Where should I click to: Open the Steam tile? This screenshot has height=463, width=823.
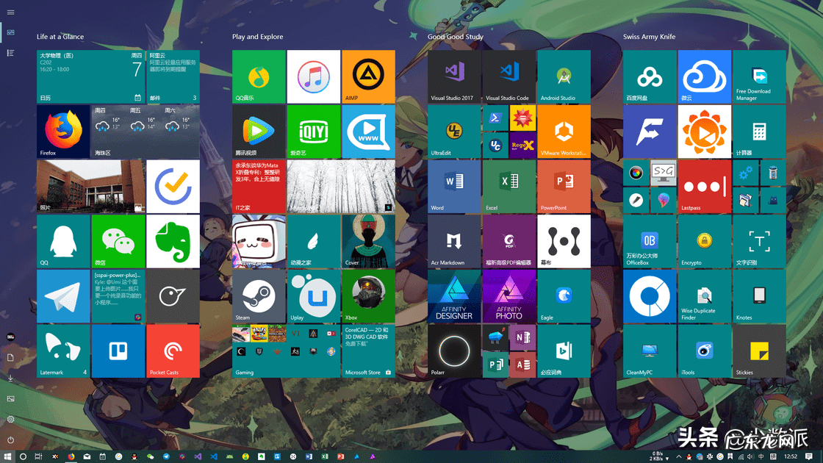pos(259,296)
